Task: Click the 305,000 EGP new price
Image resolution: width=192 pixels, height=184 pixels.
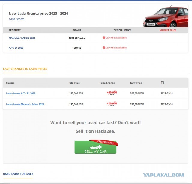Action: [x=137, y=93]
